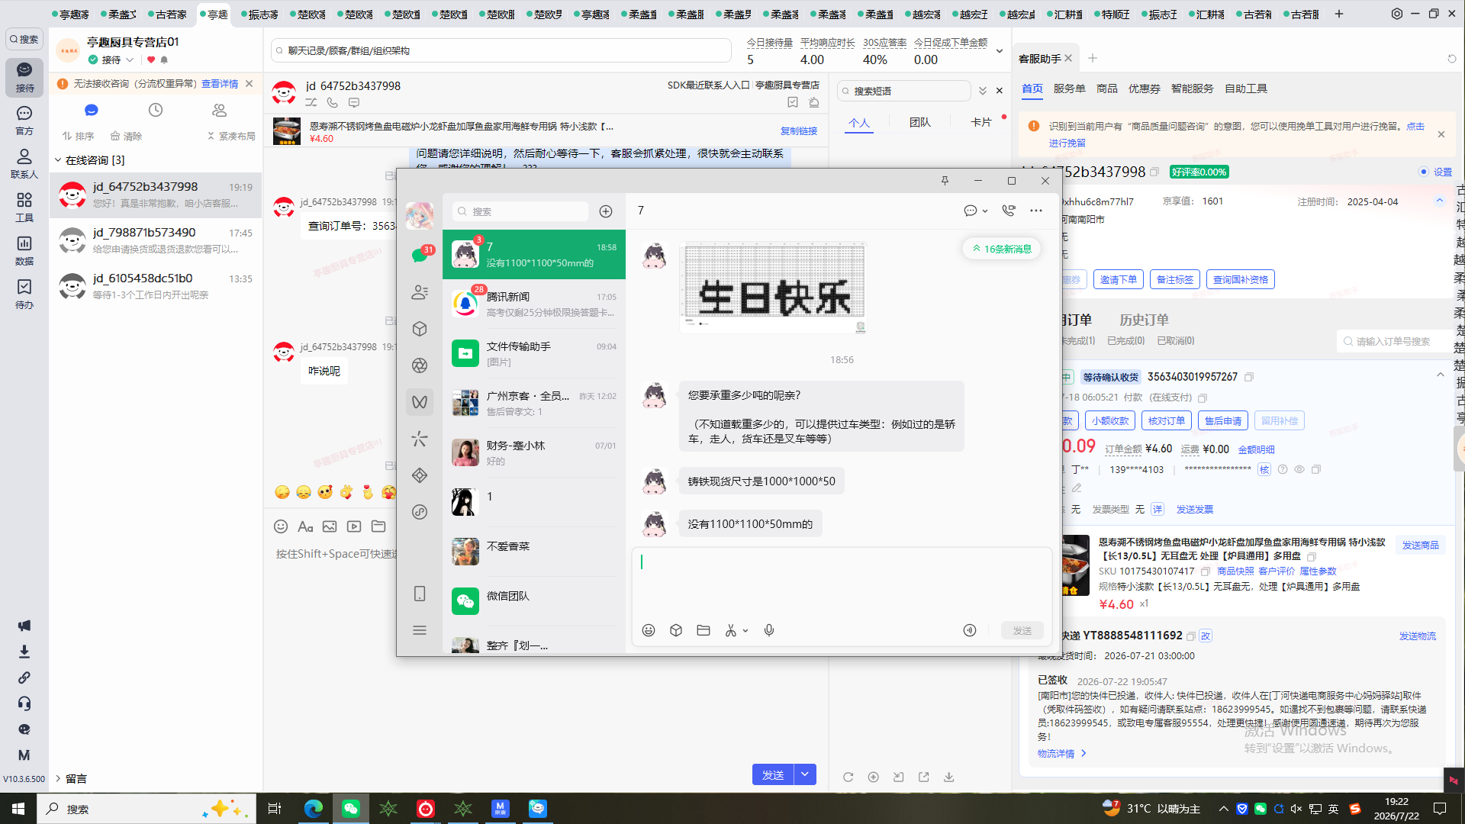Click send-file folder icon in WeChat toolbar
This screenshot has width=1465, height=824.
[x=704, y=630]
